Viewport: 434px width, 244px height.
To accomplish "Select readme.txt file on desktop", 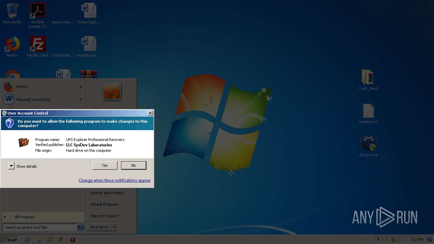I will click(368, 113).
